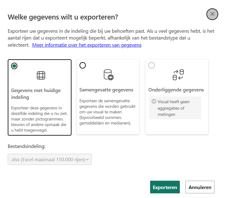
Task: Click the table grid icon for current layout
Action: (x=41, y=75)
